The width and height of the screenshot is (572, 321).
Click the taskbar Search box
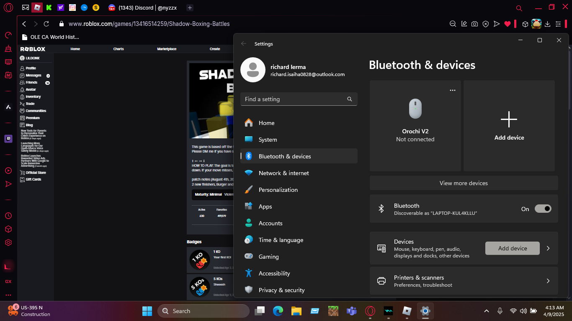pyautogui.click(x=204, y=311)
